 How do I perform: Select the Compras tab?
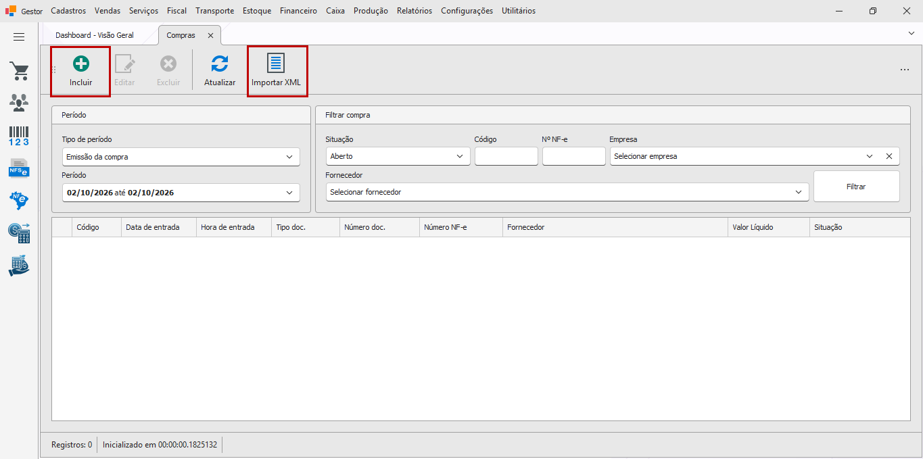(x=181, y=35)
